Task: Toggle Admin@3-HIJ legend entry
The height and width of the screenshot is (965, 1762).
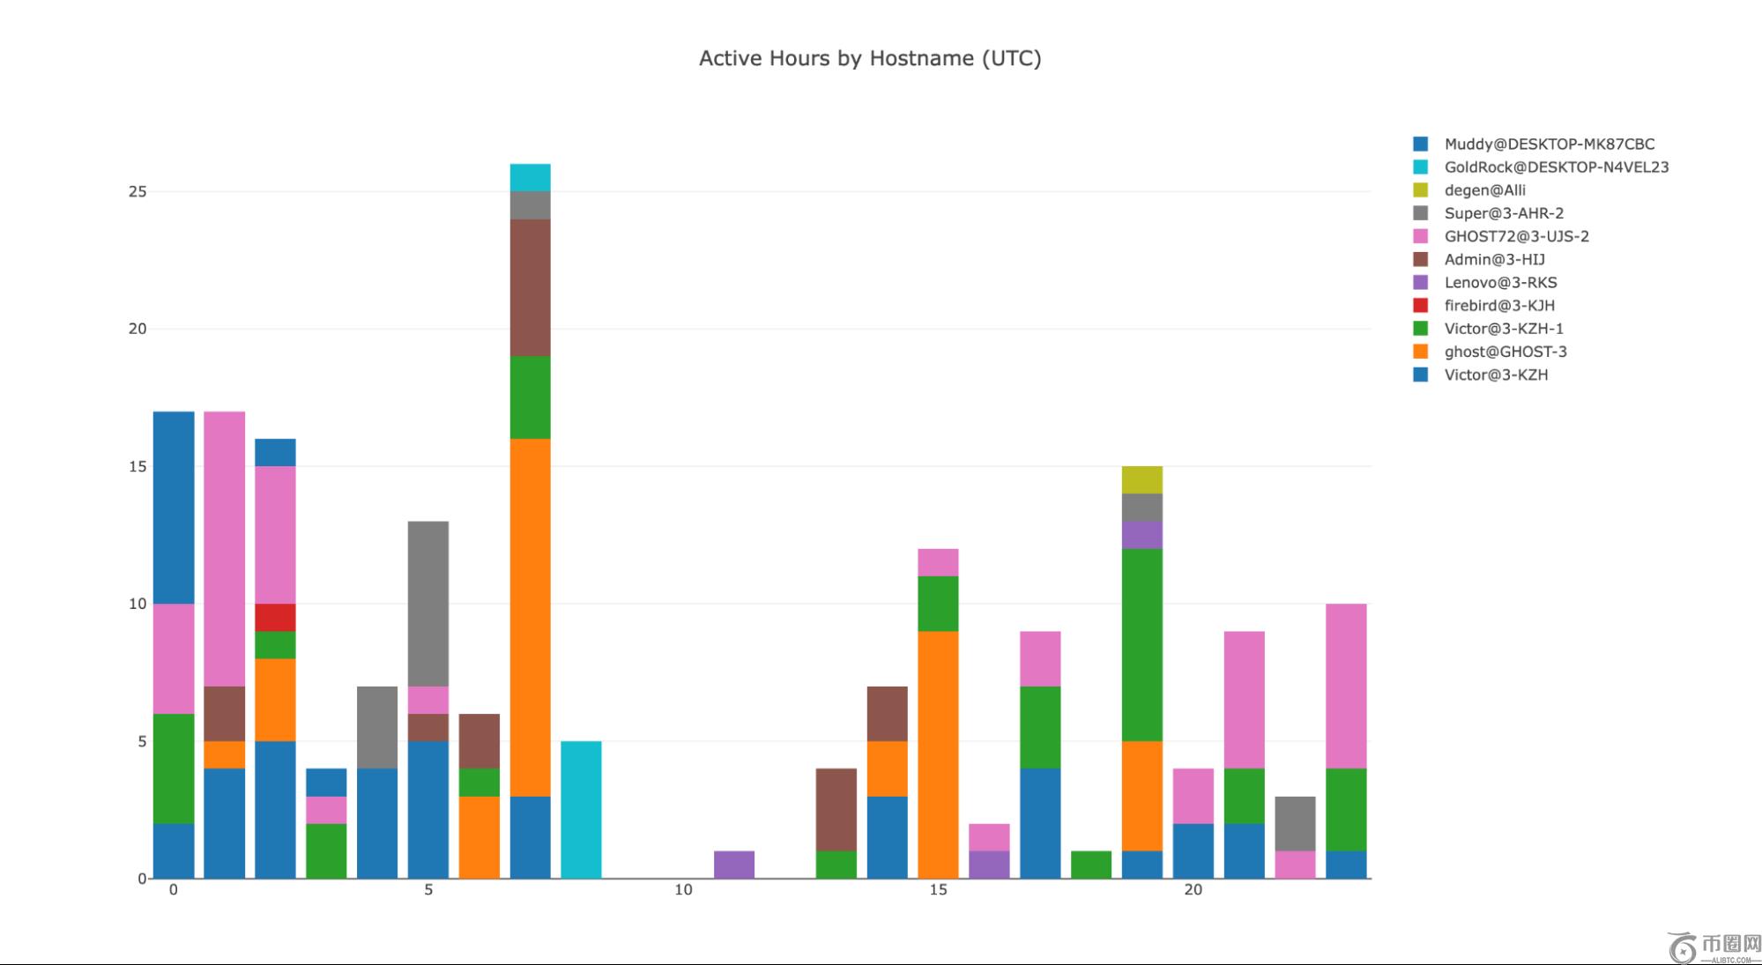Action: [x=1494, y=259]
